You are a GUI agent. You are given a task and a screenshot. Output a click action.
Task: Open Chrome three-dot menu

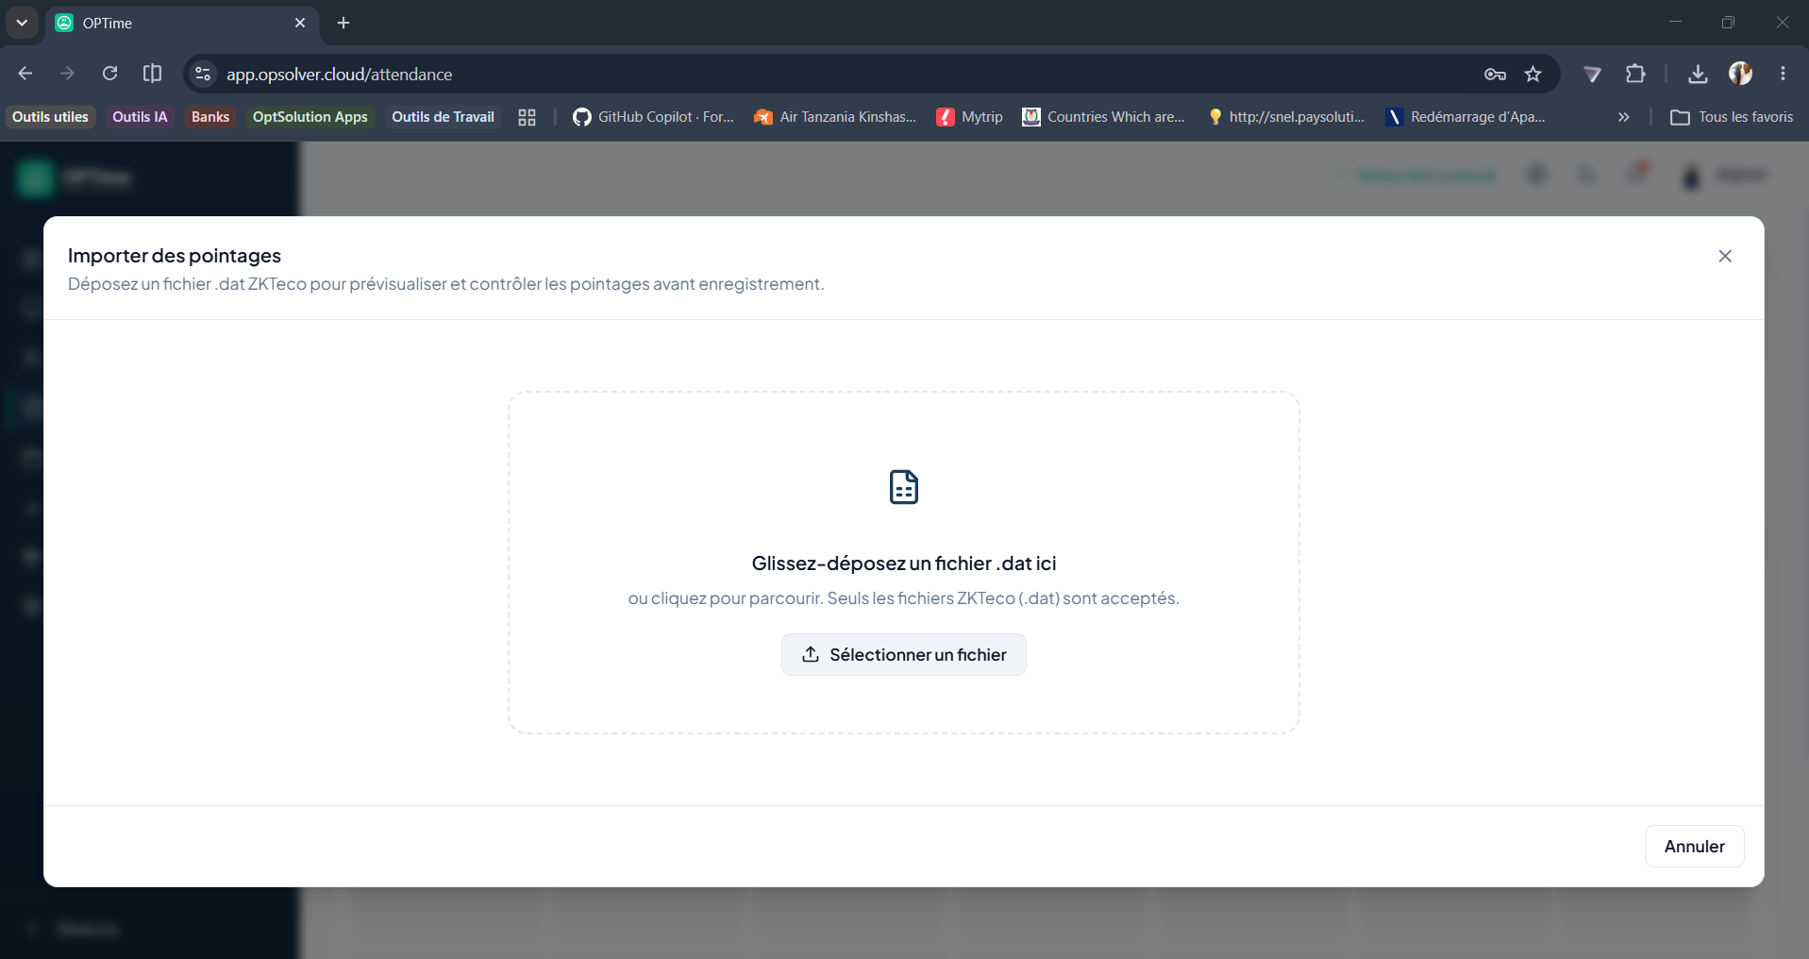click(1782, 74)
